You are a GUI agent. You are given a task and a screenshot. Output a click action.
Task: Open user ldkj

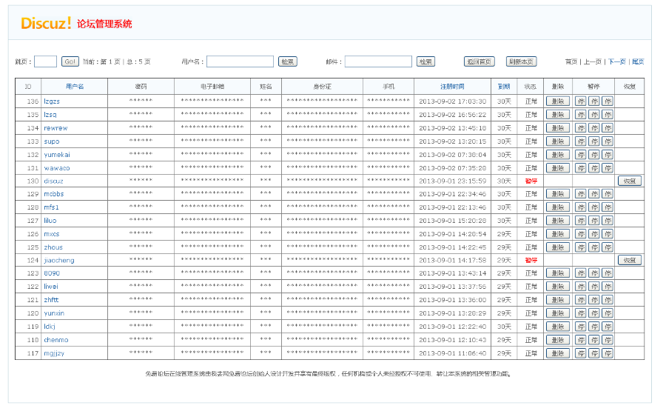50,327
